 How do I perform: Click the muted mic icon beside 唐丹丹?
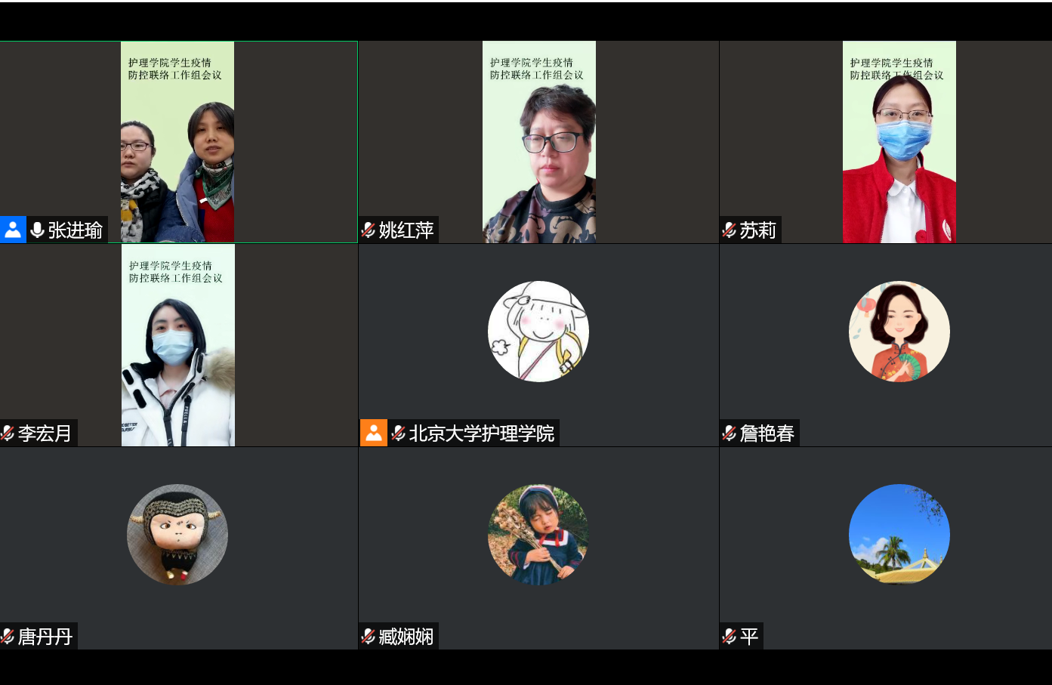[8, 636]
